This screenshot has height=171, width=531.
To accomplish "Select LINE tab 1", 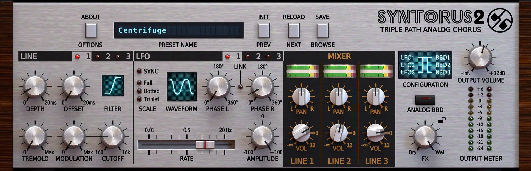I will pos(82,56).
